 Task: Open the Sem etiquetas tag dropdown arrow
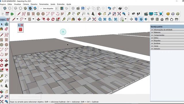(x=56, y=8)
